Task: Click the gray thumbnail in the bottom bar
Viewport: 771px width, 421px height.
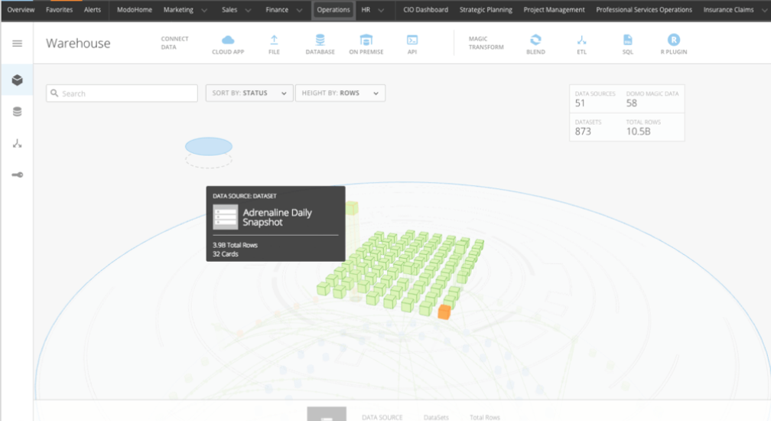Action: [327, 413]
